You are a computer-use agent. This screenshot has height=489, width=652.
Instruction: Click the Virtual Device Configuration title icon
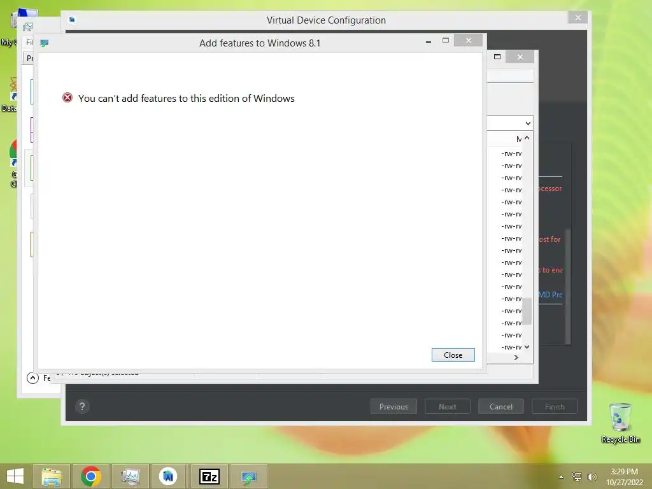[x=72, y=20]
